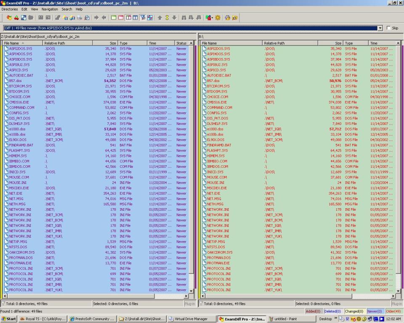Click the gray left arrow toolbar icon

click(104, 18)
